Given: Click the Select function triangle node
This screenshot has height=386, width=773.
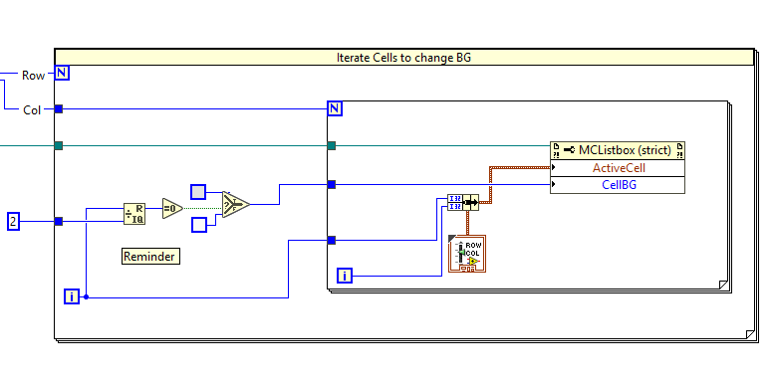Looking at the screenshot, I should 236,204.
